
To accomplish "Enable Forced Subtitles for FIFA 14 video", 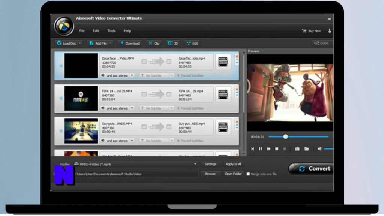I will [178, 108].
